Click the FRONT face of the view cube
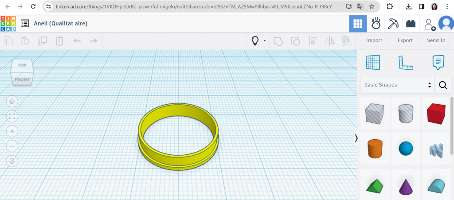The height and width of the screenshot is (200, 454). (x=22, y=80)
